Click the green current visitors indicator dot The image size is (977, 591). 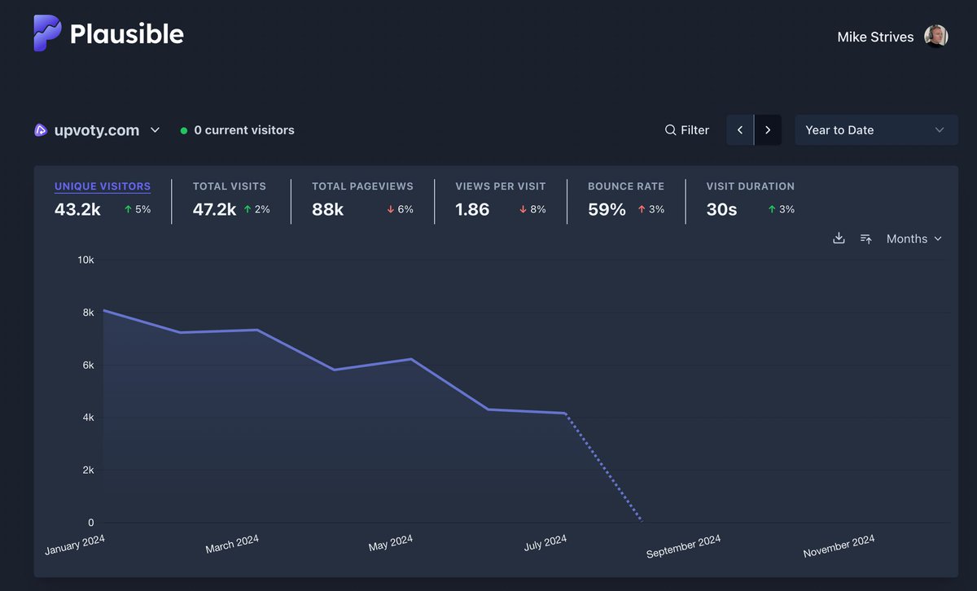click(x=184, y=130)
